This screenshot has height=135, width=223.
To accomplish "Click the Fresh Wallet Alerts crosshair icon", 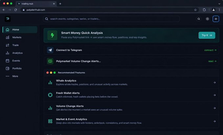I will pyautogui.click(x=50, y=95).
